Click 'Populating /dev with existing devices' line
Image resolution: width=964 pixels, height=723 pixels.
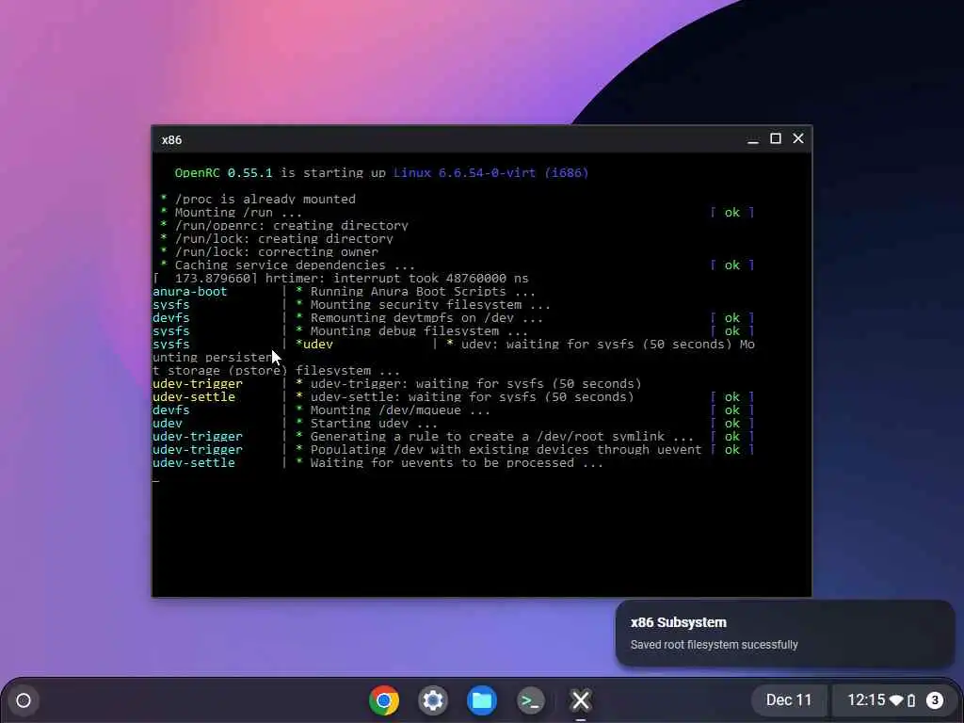pyautogui.click(x=506, y=450)
